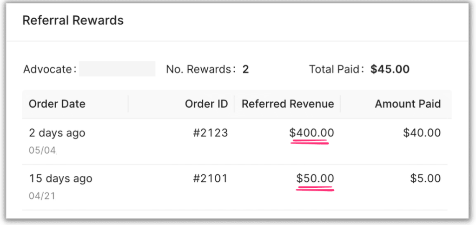Click the $5.00 amount paid
476x225 pixels.
425,178
